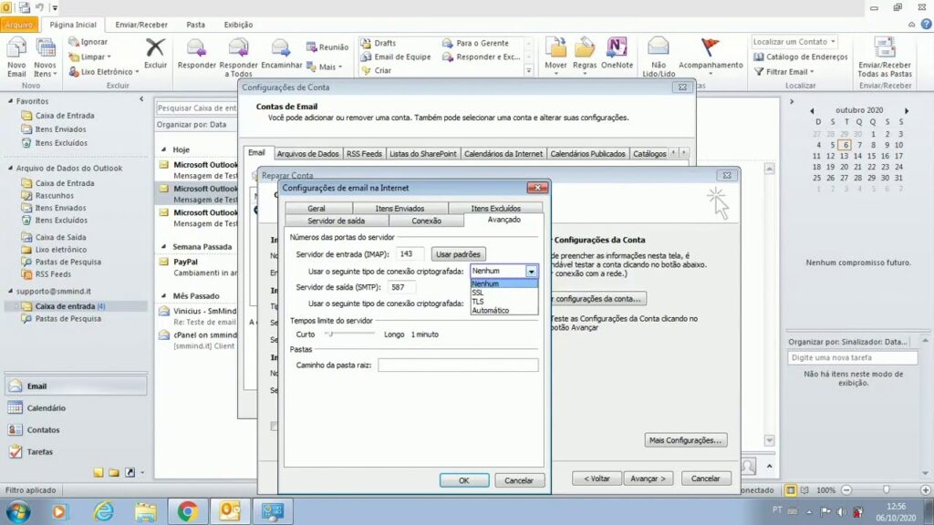Viewport: 934px width, 525px height.
Task: Click Cancelar in Internet email settings dialog
Action: [519, 480]
